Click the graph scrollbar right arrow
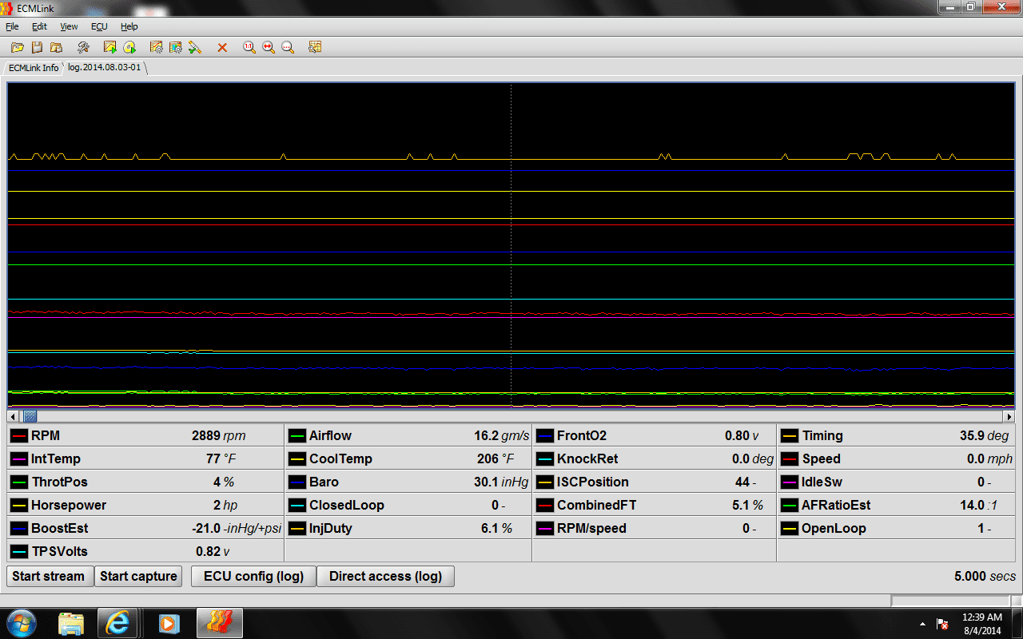 [x=1009, y=416]
